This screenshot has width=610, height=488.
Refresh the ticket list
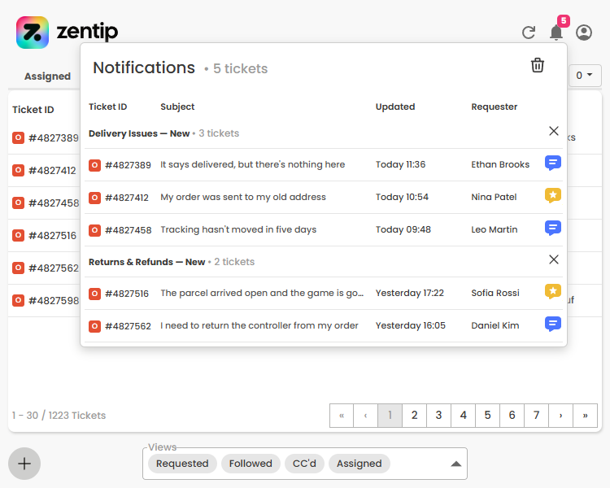529,33
